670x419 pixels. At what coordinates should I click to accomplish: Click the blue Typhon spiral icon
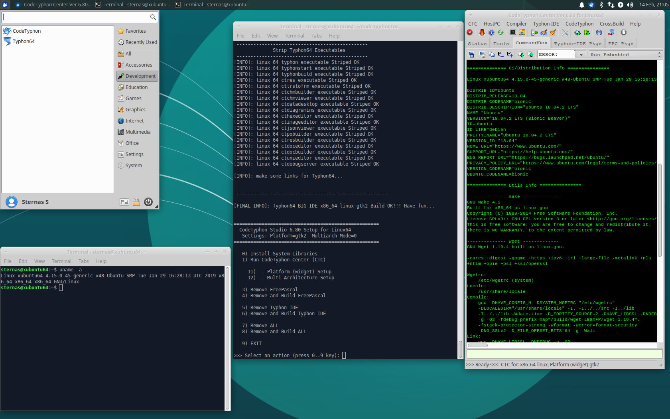point(599,32)
